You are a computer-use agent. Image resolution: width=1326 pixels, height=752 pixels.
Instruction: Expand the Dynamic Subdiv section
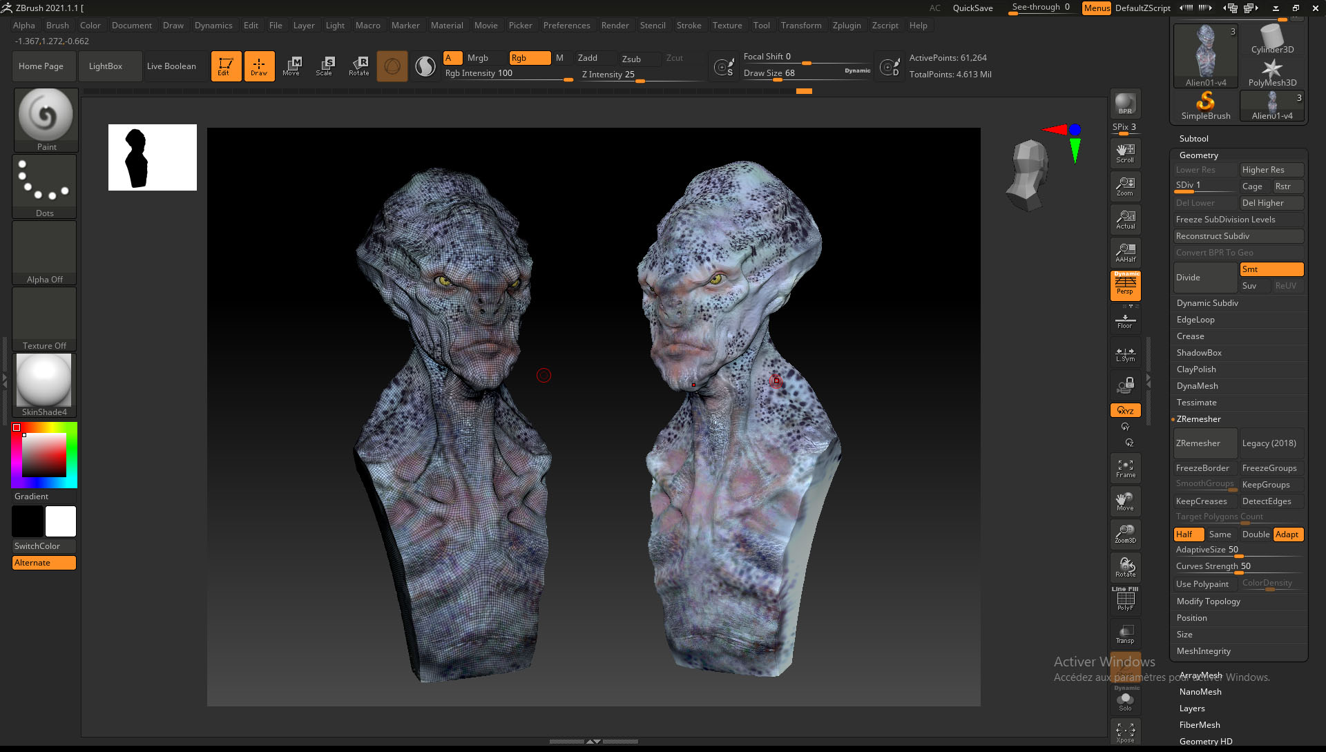pos(1207,303)
